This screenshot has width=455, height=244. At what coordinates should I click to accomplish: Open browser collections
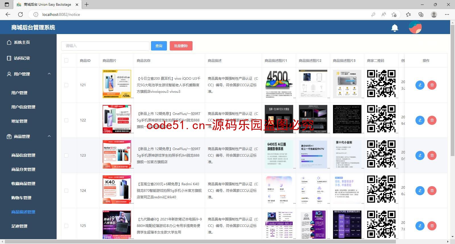point(421,14)
